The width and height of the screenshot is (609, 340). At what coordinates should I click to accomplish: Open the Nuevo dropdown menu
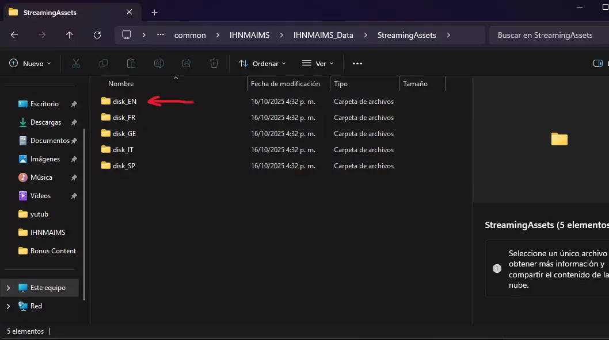(x=30, y=64)
